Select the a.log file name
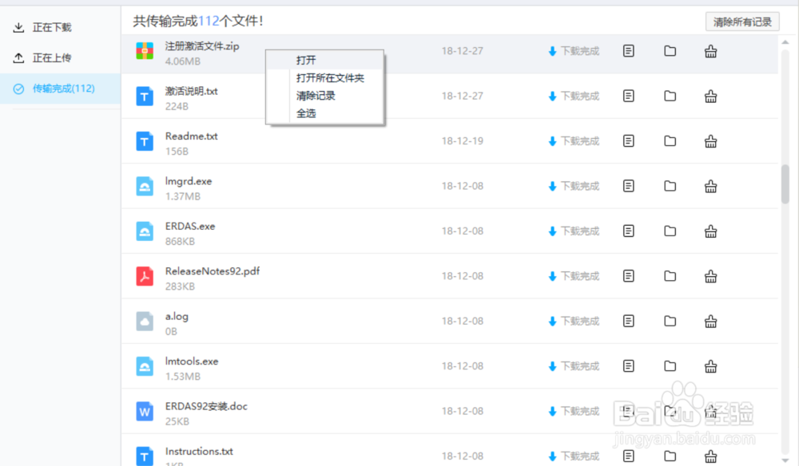This screenshot has width=799, height=466. point(177,317)
